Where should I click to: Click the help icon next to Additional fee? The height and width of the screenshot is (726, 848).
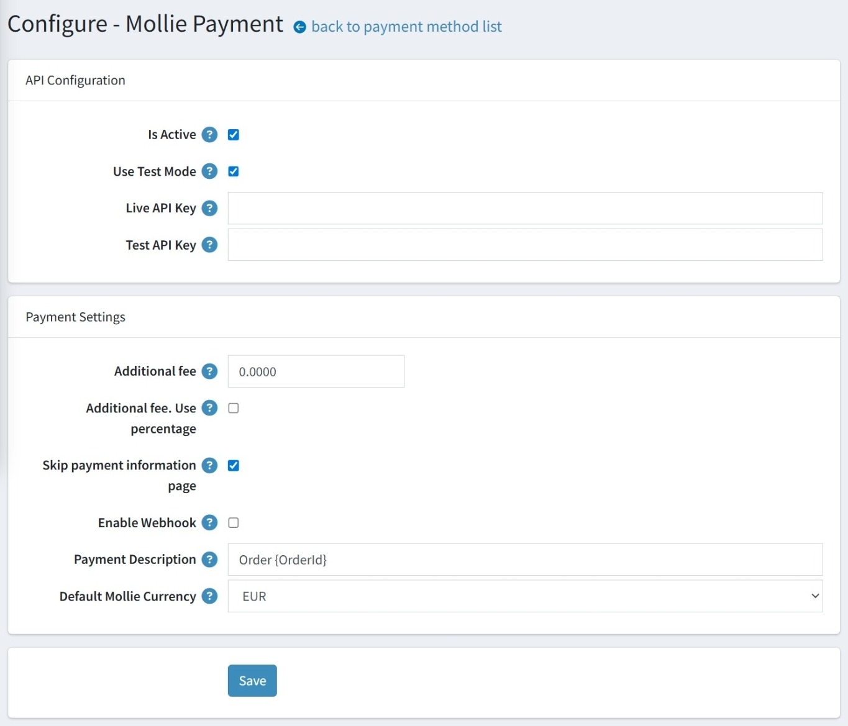coord(210,371)
